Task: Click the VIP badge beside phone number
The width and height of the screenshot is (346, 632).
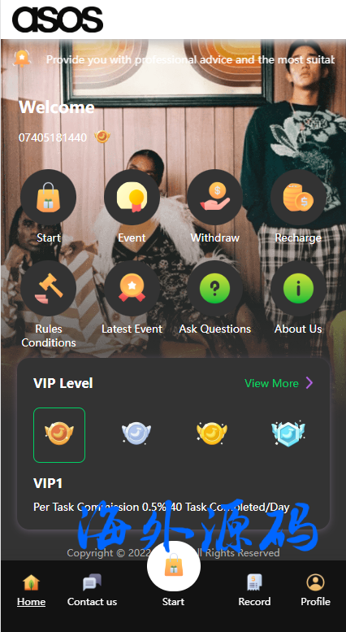Action: [102, 137]
